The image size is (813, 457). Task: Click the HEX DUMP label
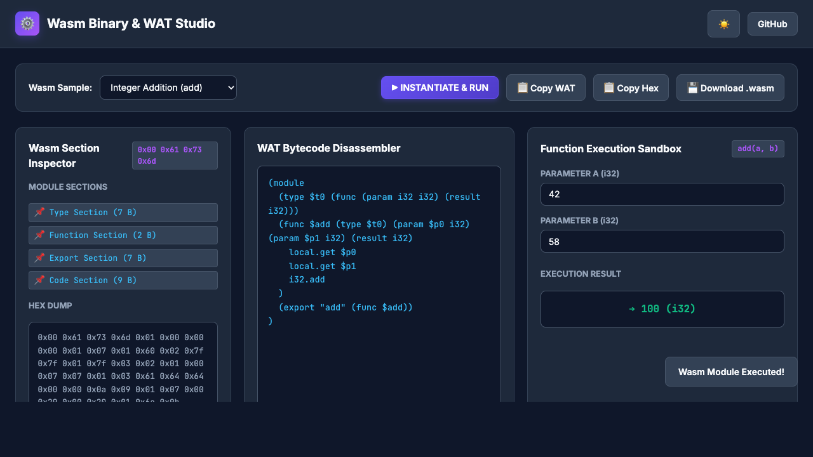pos(50,306)
